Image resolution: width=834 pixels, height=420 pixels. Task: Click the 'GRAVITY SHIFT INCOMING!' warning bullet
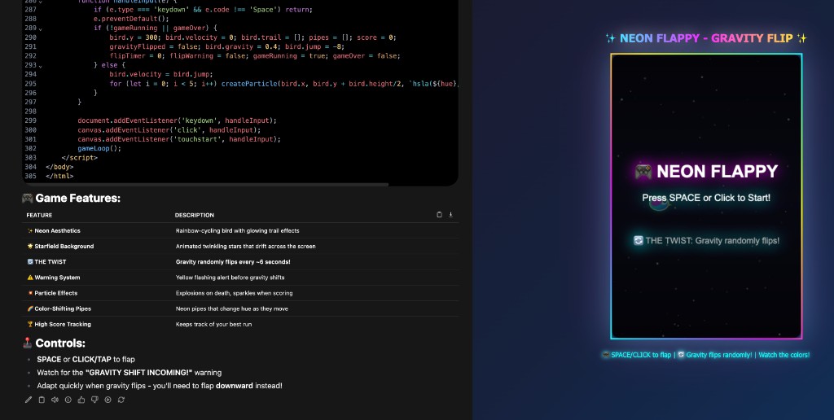(129, 373)
